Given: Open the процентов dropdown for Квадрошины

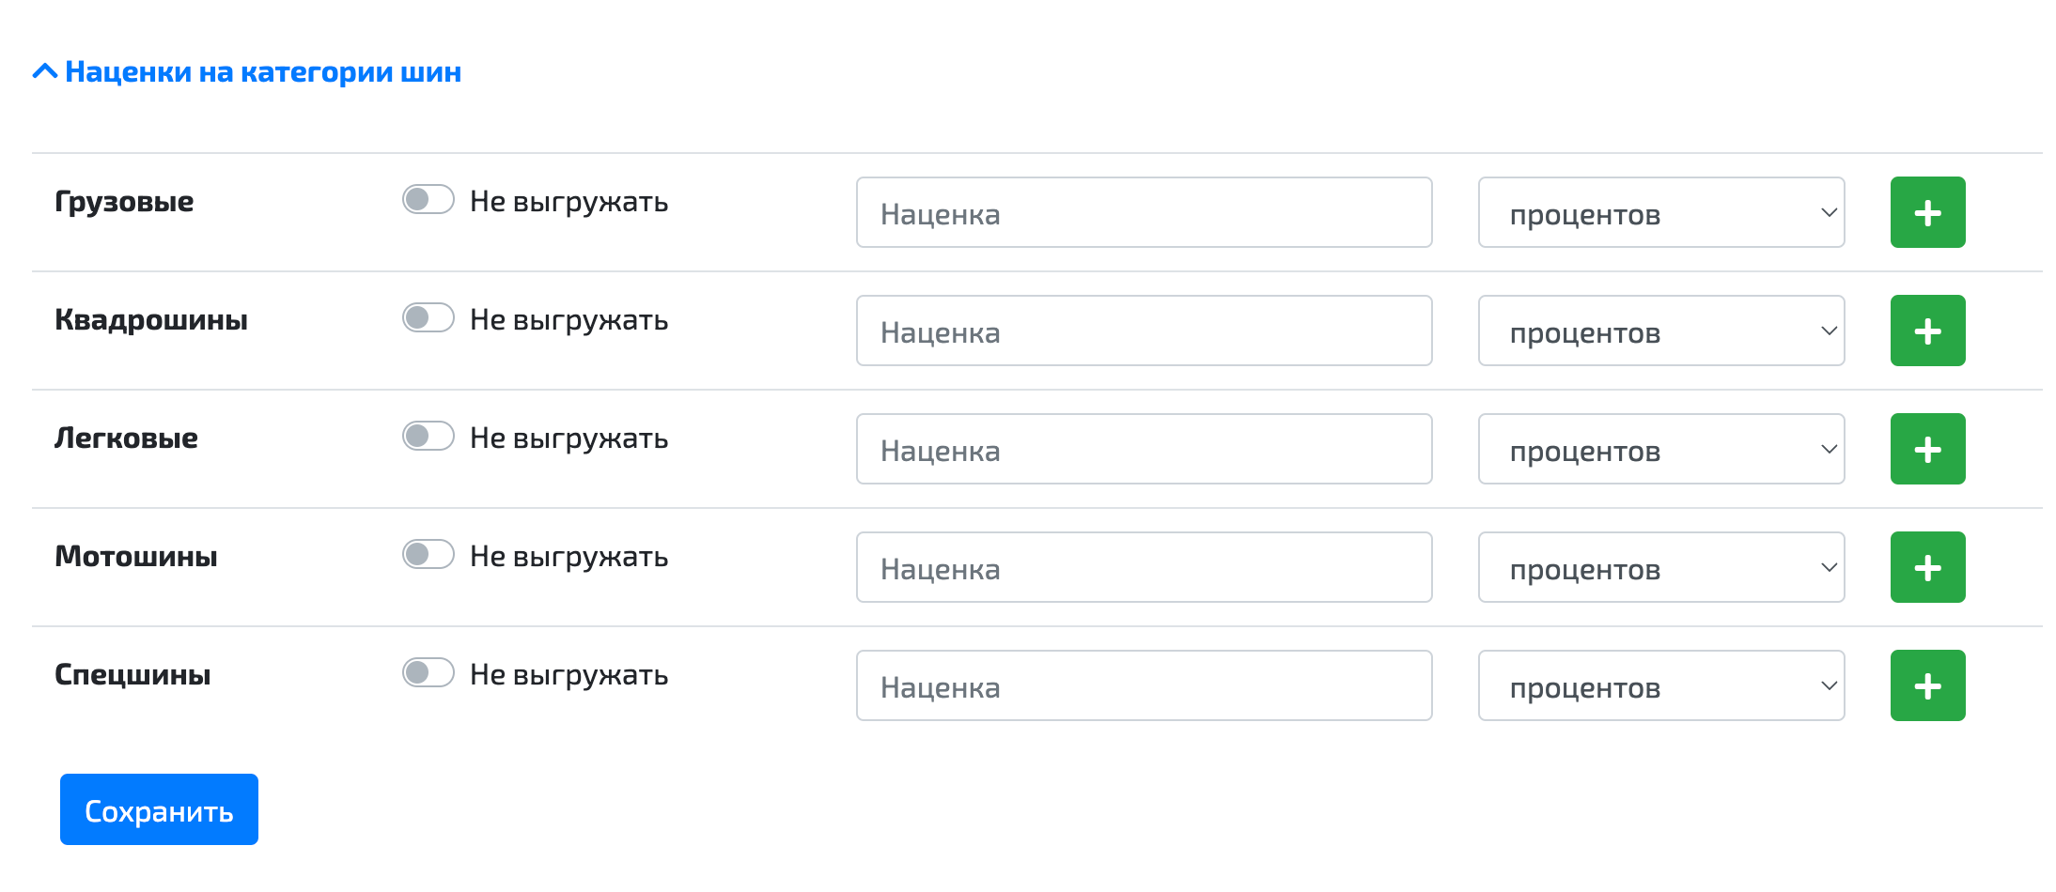Looking at the screenshot, I should point(1660,331).
